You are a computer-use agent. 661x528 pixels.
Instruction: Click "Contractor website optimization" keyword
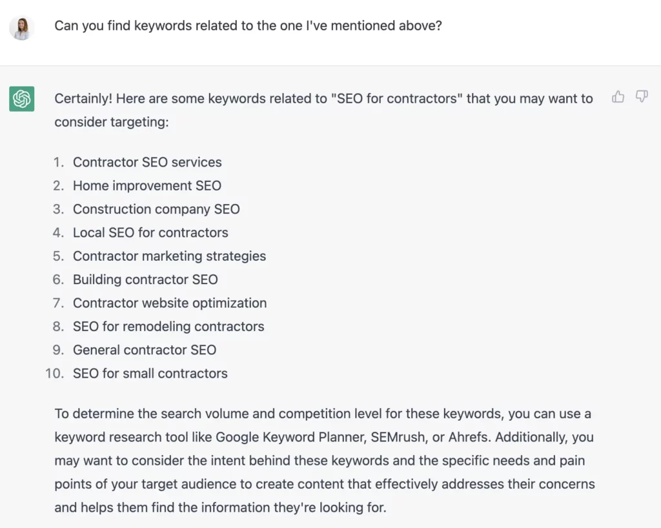pos(170,303)
